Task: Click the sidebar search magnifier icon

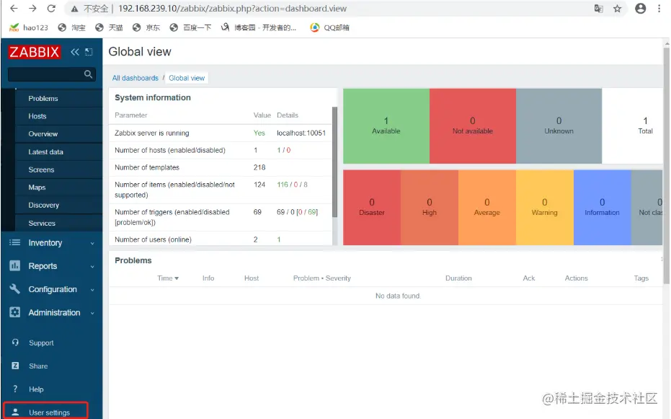Action: point(88,74)
